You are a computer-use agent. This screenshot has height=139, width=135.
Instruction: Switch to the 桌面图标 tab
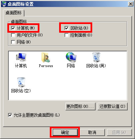pyautogui.click(x=13, y=13)
